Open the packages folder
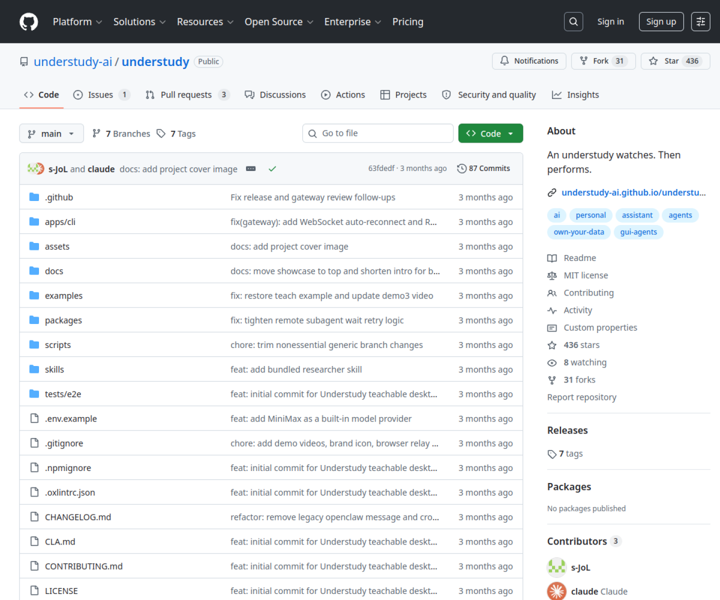 63,320
